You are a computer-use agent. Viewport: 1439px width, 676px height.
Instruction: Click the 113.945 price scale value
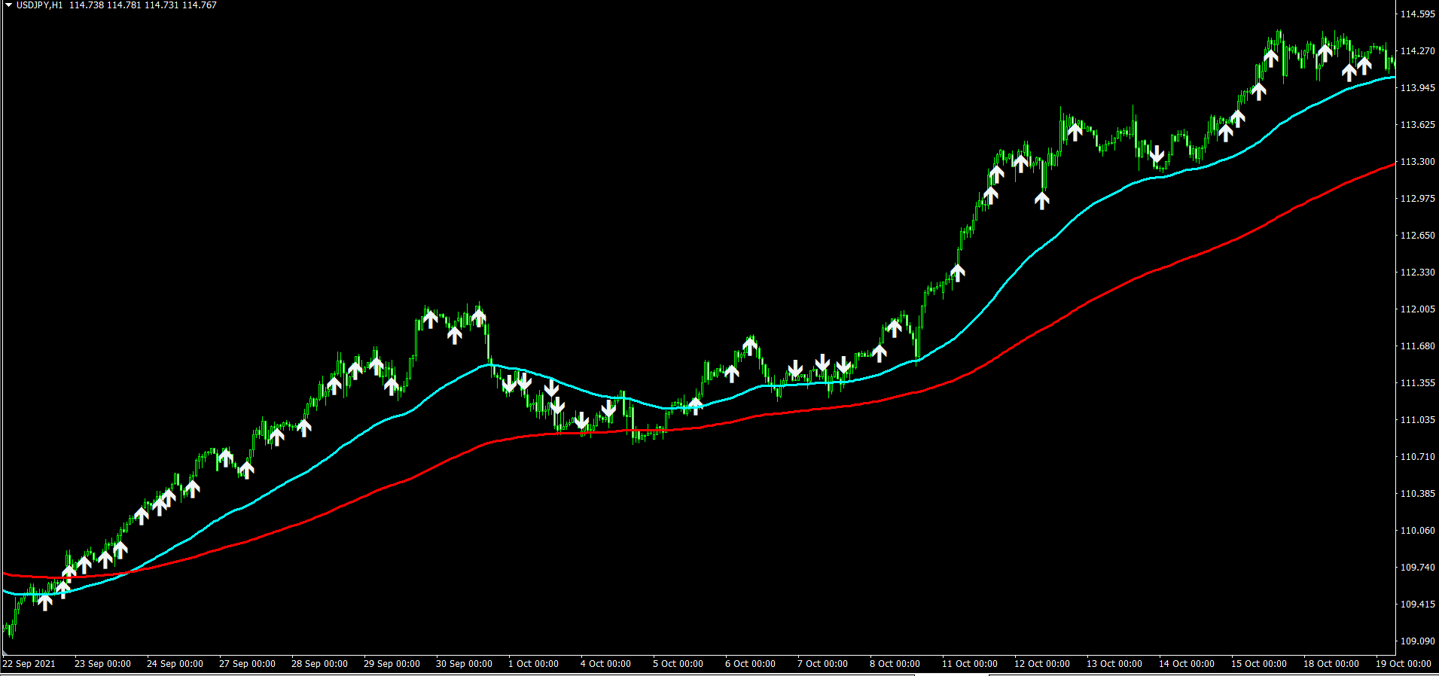tap(1417, 88)
